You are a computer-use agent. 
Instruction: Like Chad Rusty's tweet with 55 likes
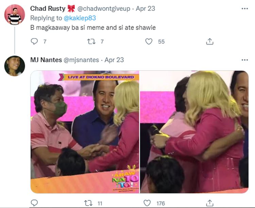click(149, 41)
